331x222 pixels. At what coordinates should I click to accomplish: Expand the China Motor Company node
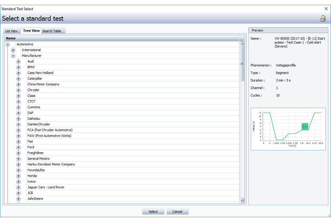(19, 84)
